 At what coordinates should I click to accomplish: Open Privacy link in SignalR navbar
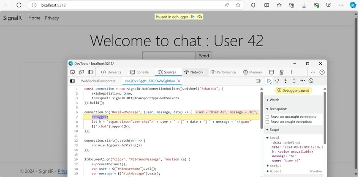[x=52, y=18]
